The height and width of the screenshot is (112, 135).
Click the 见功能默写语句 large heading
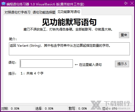point(69,22)
